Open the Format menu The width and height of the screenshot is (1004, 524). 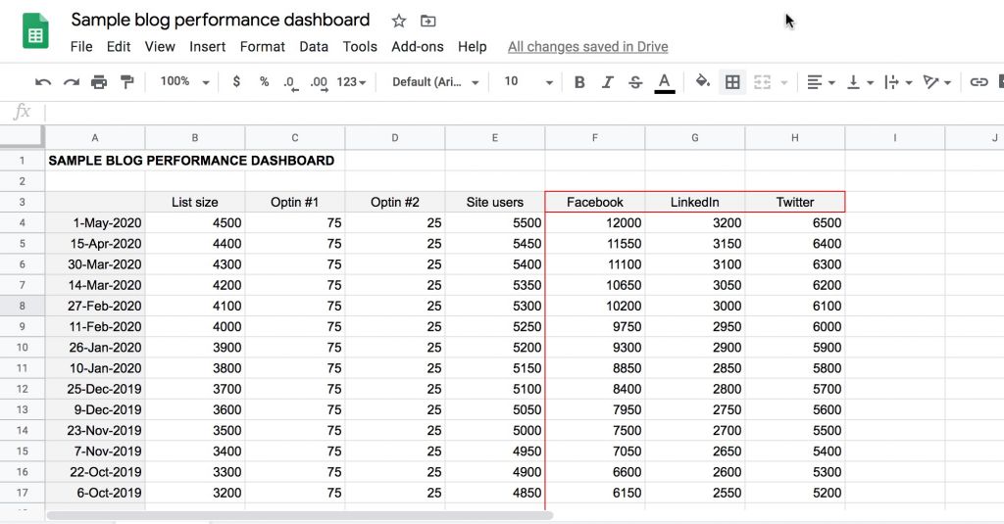[x=263, y=47]
